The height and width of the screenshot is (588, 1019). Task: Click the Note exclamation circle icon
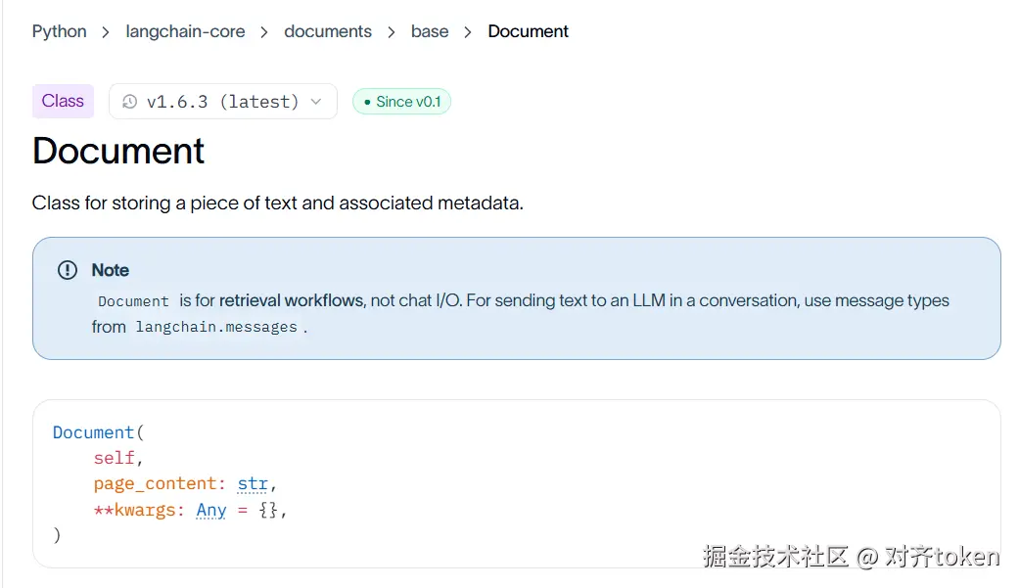tap(68, 270)
